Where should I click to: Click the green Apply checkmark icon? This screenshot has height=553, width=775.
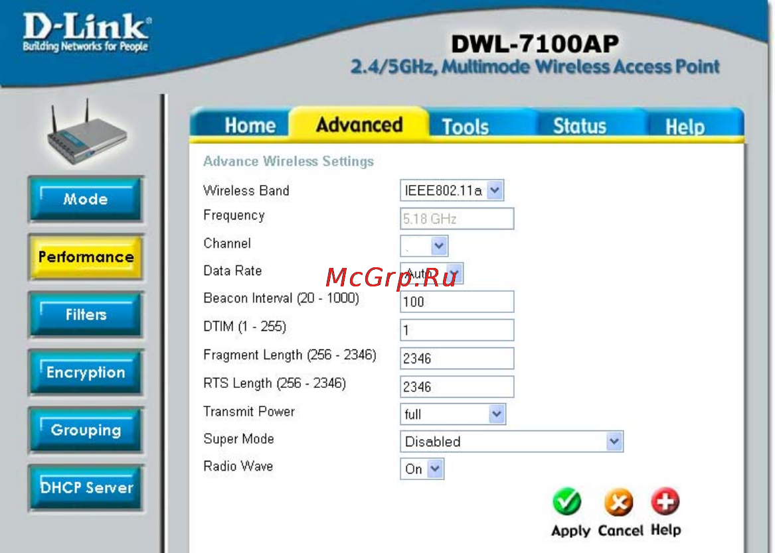pyautogui.click(x=567, y=502)
